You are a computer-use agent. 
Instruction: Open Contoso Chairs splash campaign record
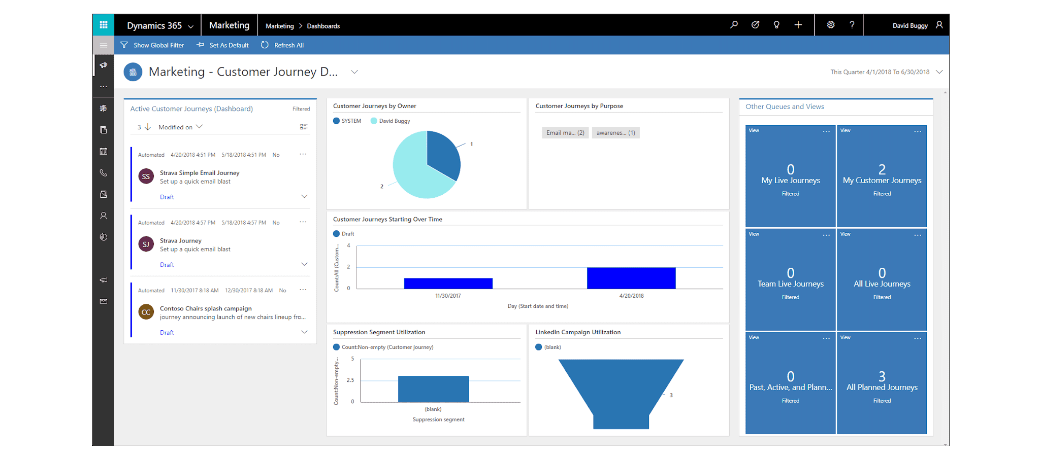tap(206, 308)
